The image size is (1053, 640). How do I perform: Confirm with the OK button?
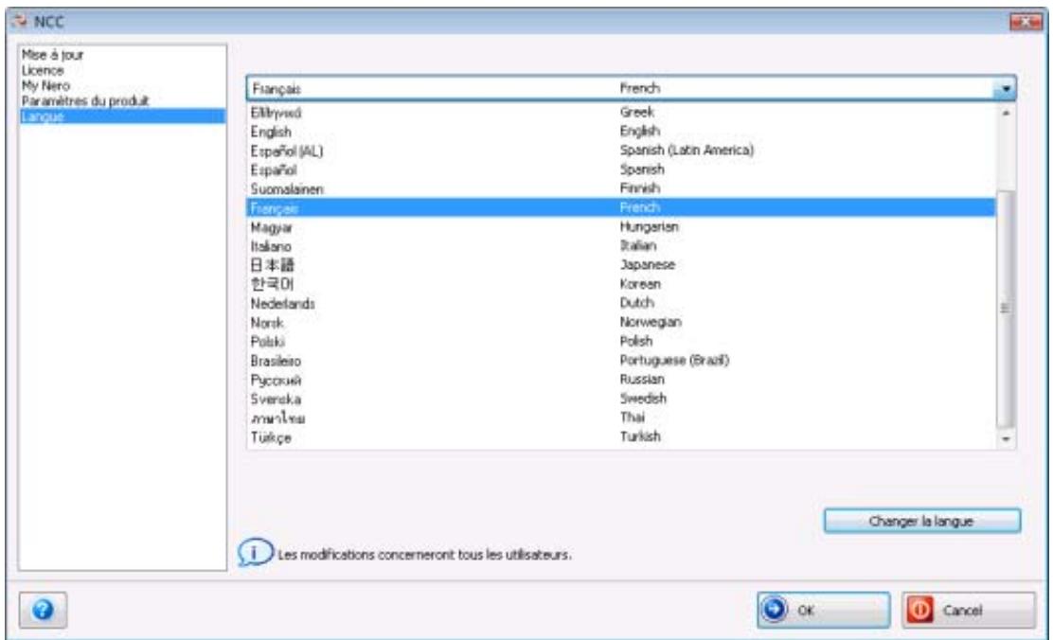pos(823,610)
